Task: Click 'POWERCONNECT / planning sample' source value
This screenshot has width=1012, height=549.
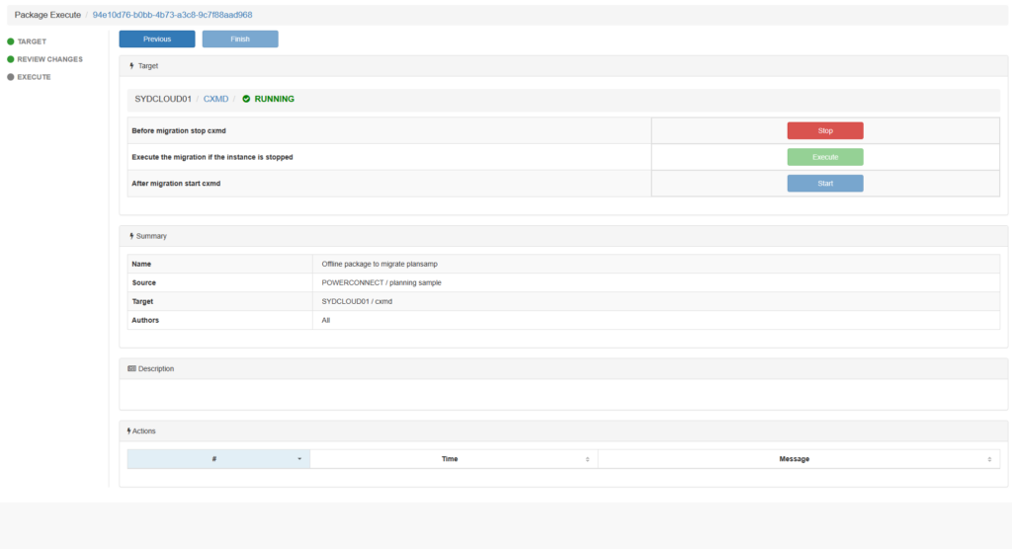Action: click(x=381, y=282)
